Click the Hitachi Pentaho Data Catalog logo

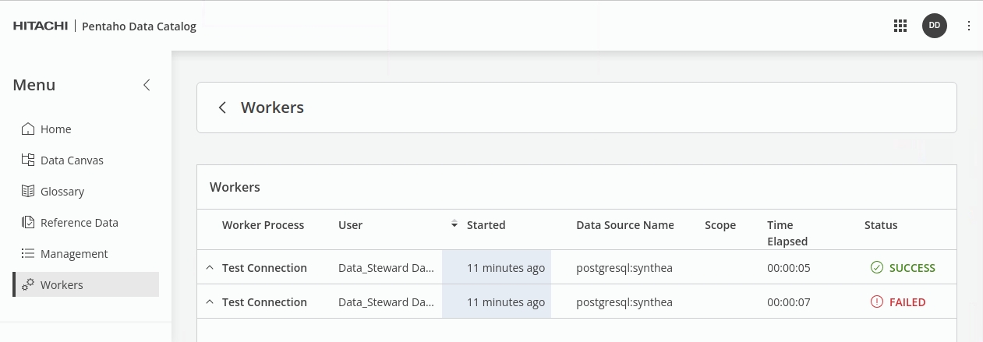(104, 26)
